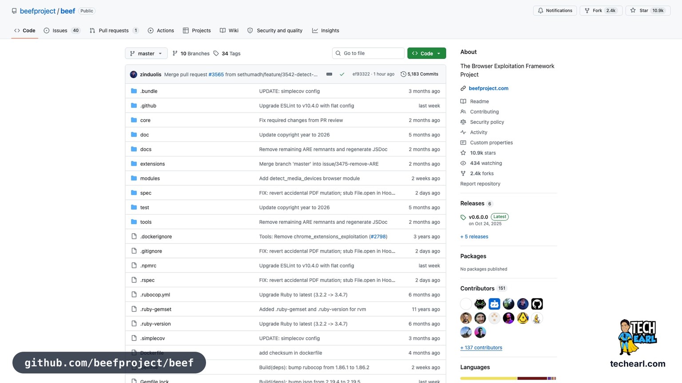This screenshot has height=383, width=682.
Task: Switch to the Issues tab
Action: tap(62, 31)
